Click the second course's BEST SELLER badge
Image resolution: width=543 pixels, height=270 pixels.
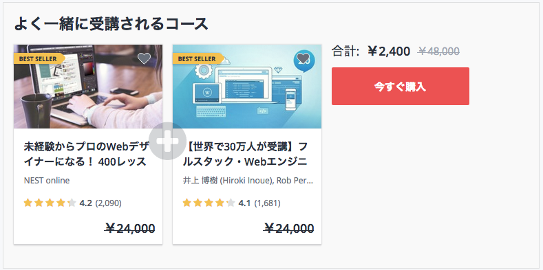[198, 59]
